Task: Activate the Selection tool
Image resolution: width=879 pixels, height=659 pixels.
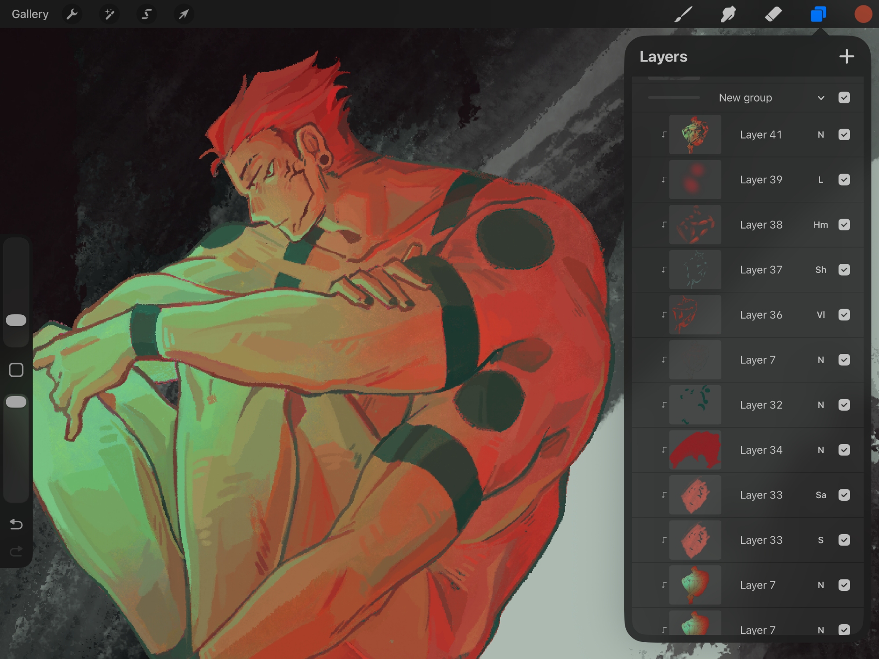Action: pyautogui.click(x=146, y=14)
